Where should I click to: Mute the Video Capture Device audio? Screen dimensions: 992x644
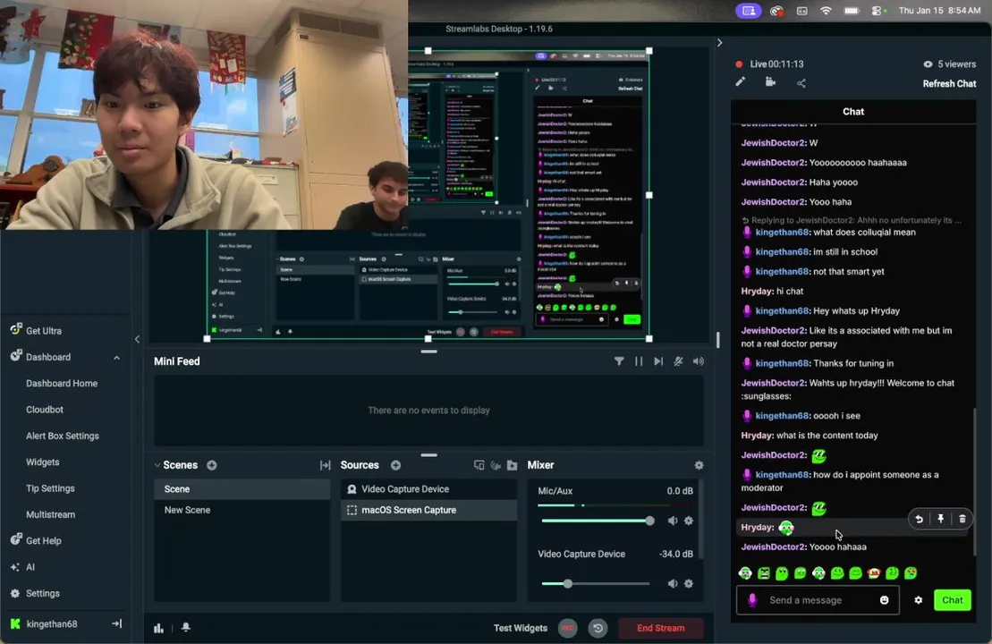tap(672, 583)
